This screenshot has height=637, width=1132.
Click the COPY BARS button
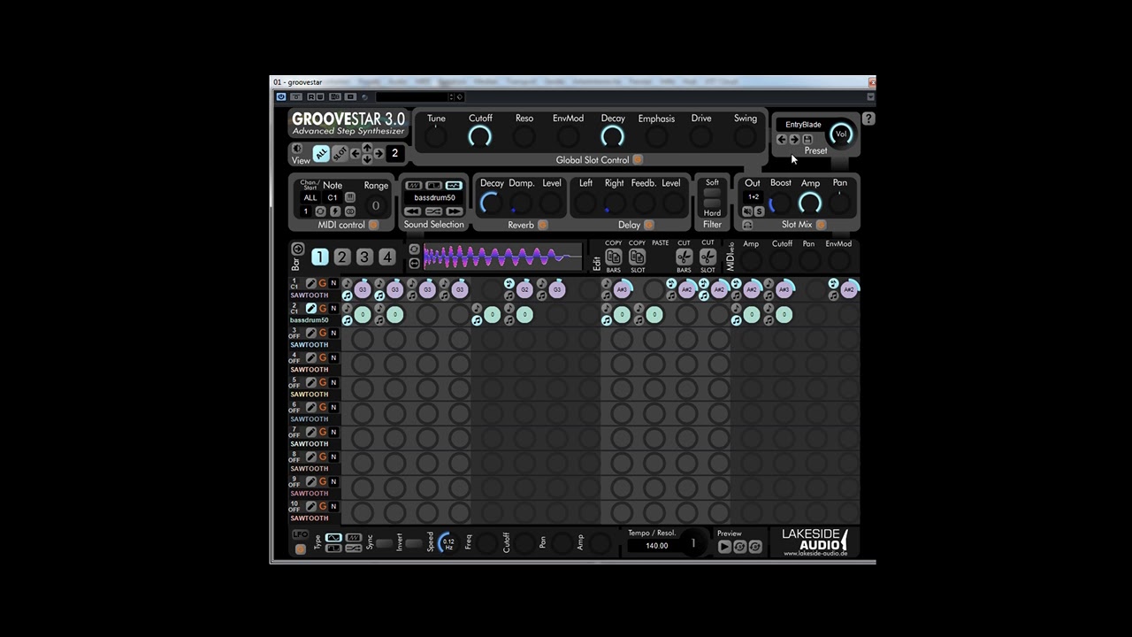click(613, 257)
